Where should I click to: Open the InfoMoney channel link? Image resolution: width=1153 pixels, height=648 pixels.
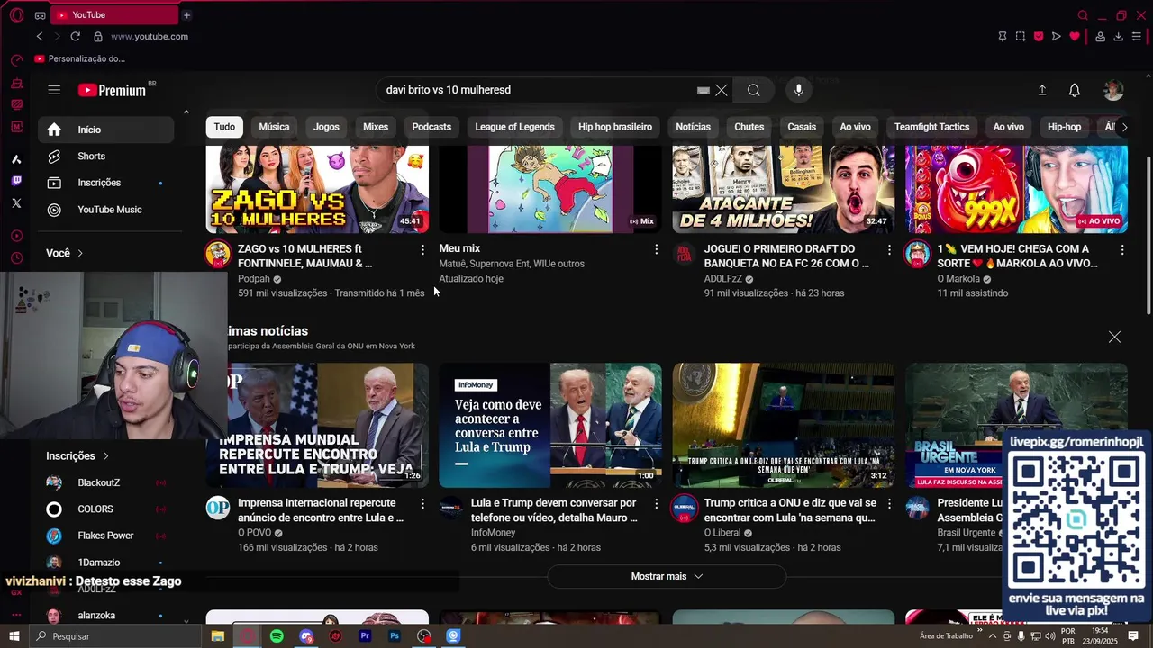pyautogui.click(x=493, y=533)
